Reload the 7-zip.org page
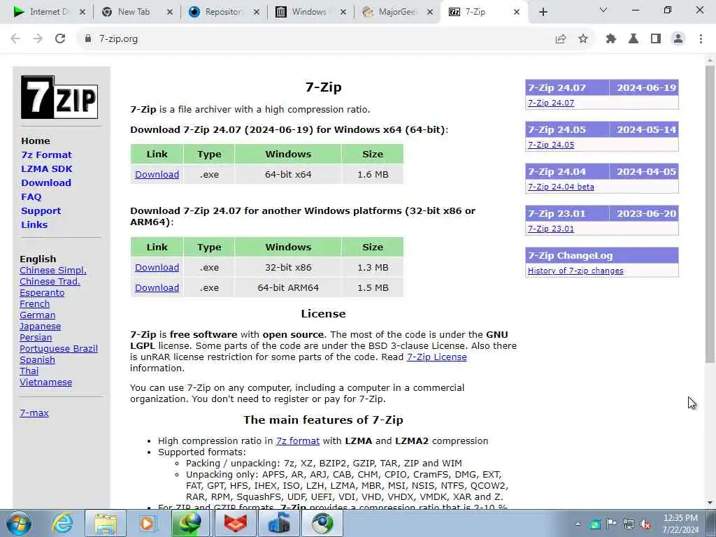The height and width of the screenshot is (537, 716). [60, 39]
